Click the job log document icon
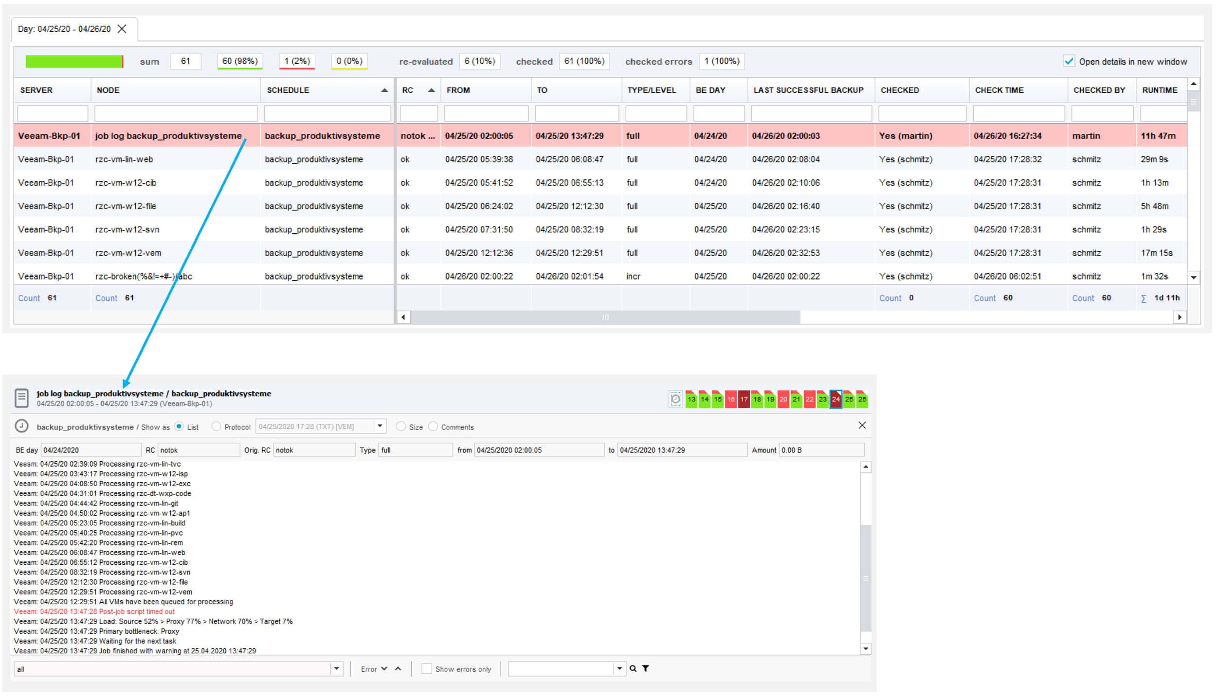Image resolution: width=1216 pixels, height=697 pixels. coord(21,398)
